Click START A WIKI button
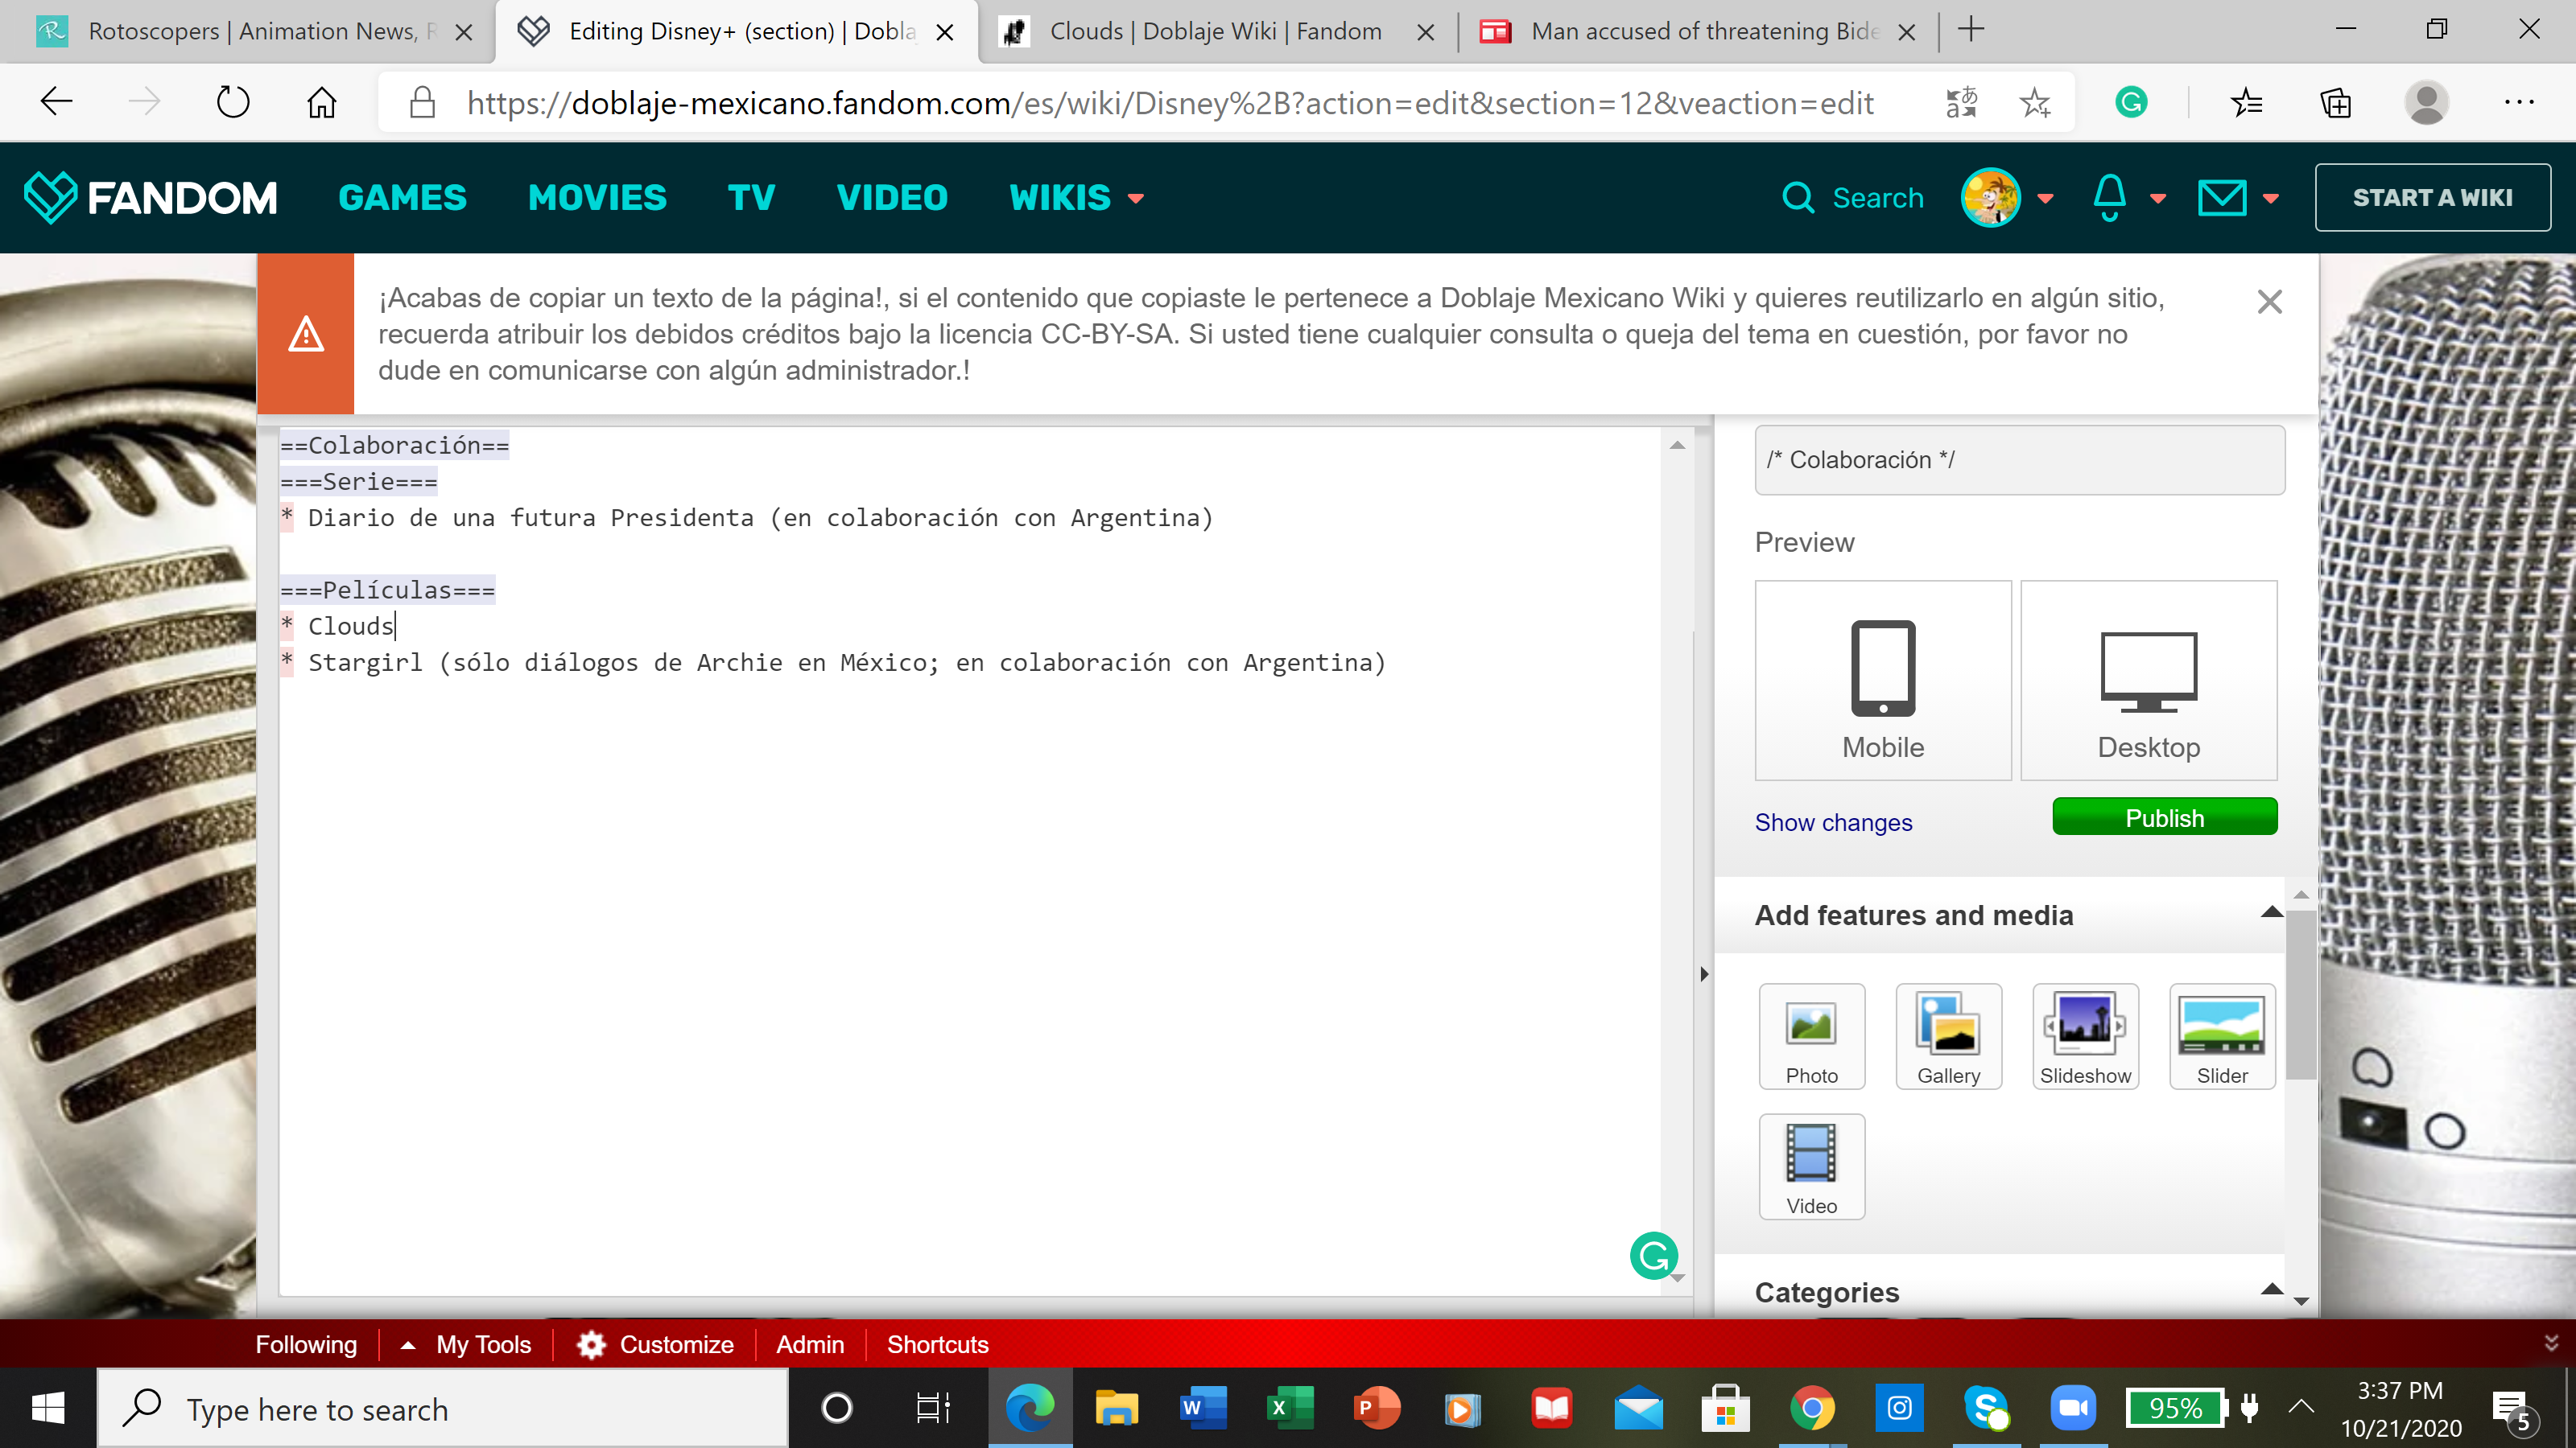The height and width of the screenshot is (1448, 2576). tap(2432, 198)
